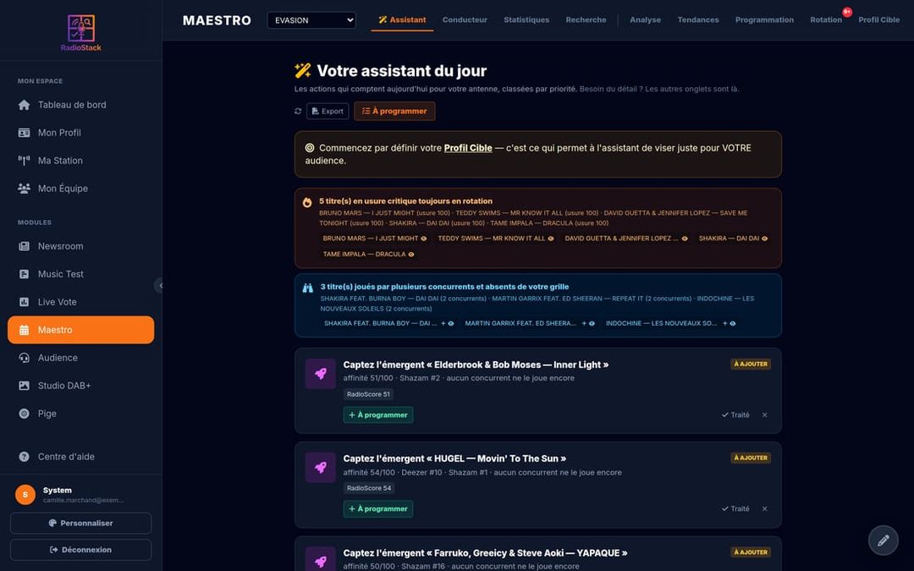Screen dimensions: 914x571
Task: Click rocket icon on Elderbrook card
Action: point(321,374)
